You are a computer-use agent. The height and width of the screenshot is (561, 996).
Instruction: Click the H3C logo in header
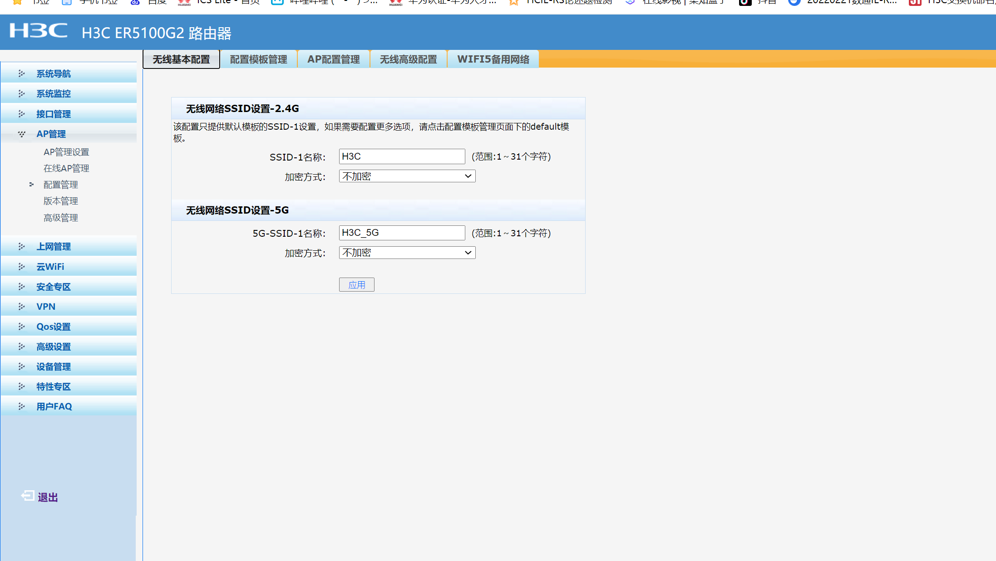pyautogui.click(x=39, y=31)
